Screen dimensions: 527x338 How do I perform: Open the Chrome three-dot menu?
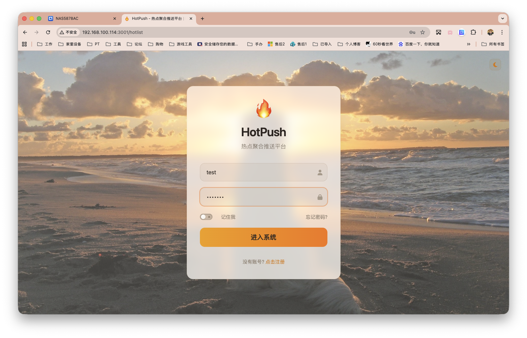pyautogui.click(x=502, y=32)
